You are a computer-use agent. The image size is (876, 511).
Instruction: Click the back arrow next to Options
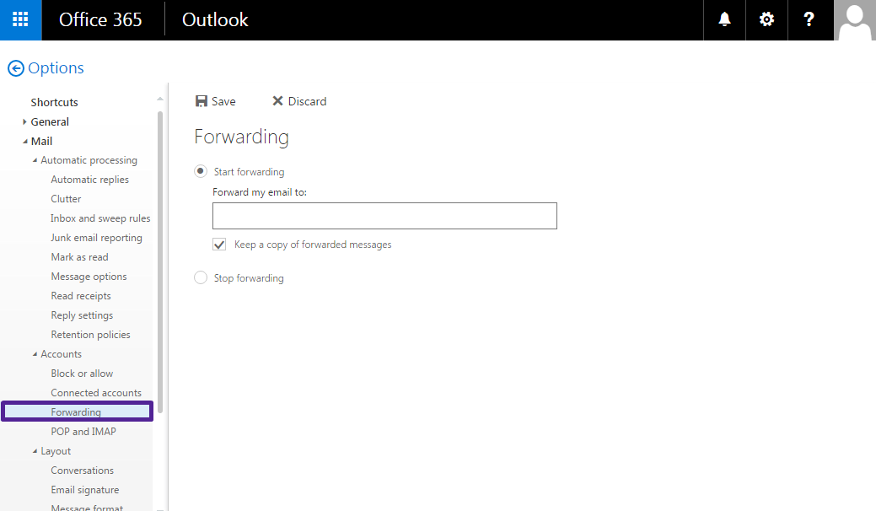tap(16, 68)
